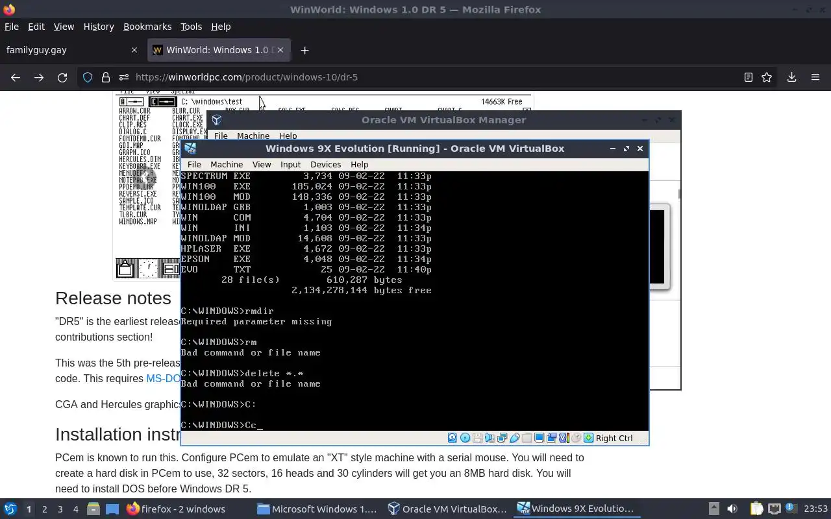
Task: Click the CPU virtualization 'V' indicator icon
Action: 564,438
